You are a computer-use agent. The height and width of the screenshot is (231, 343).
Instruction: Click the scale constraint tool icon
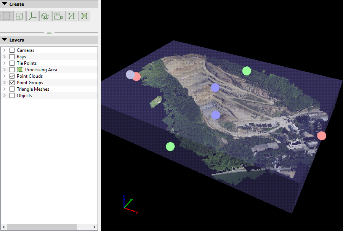tap(19, 16)
